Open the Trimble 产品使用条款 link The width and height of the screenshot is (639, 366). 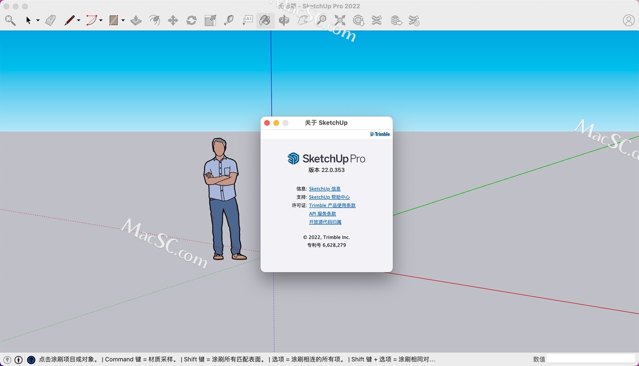pos(332,205)
